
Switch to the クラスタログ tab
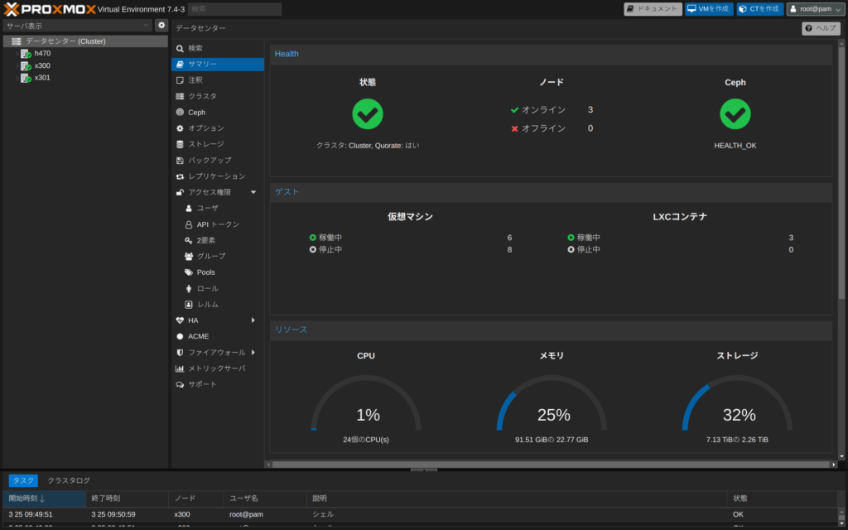(69, 480)
